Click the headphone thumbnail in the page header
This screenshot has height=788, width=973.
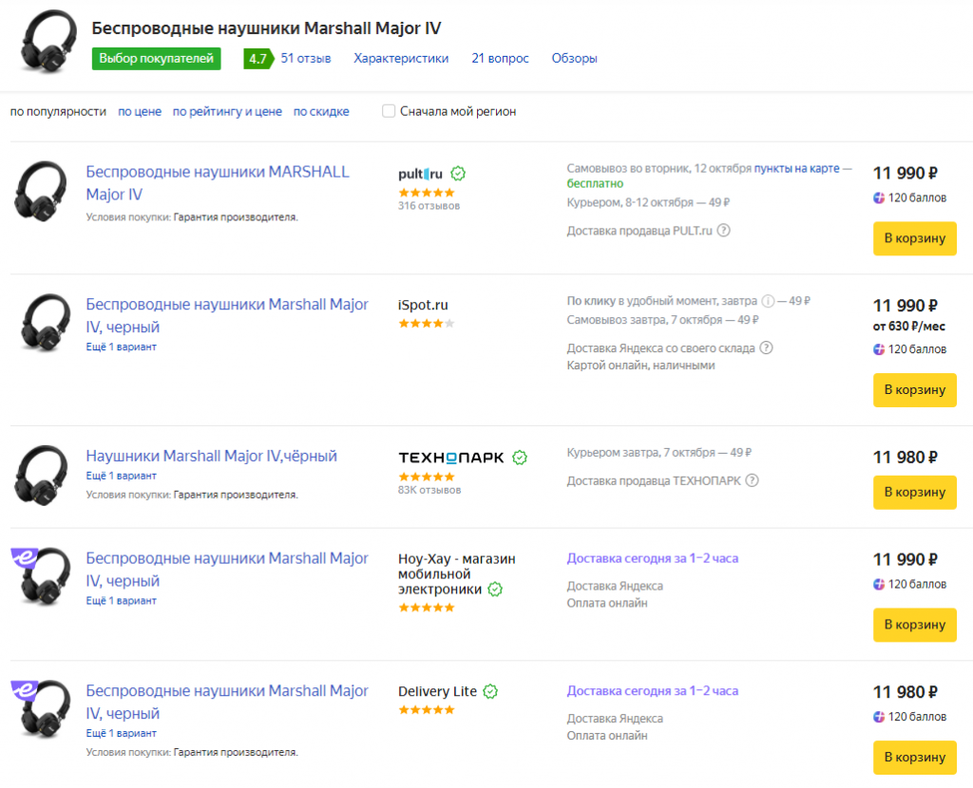coord(48,42)
